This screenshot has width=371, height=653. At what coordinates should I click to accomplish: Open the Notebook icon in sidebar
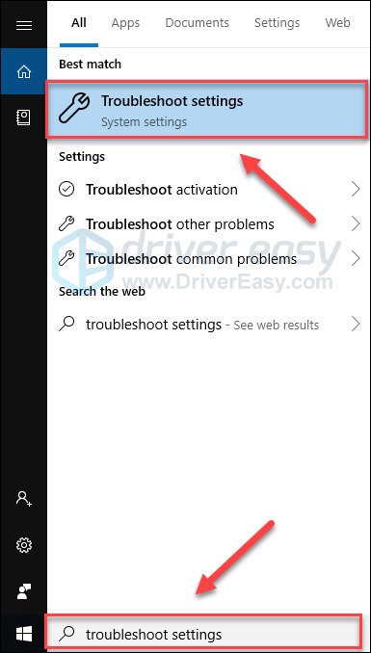tap(24, 118)
